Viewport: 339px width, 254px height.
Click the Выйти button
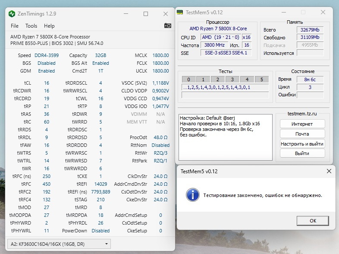302,153
